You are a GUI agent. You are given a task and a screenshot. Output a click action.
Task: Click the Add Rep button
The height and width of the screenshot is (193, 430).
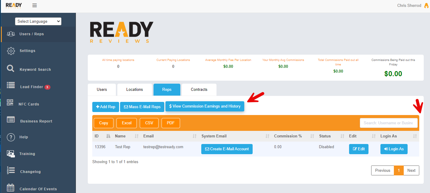point(106,107)
